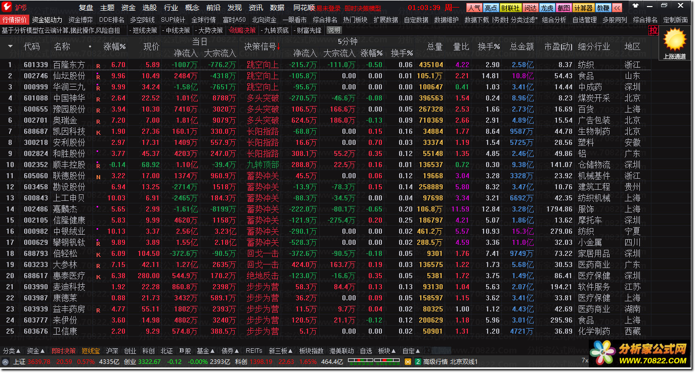Click the 截图 screenshot tool

click(x=563, y=8)
